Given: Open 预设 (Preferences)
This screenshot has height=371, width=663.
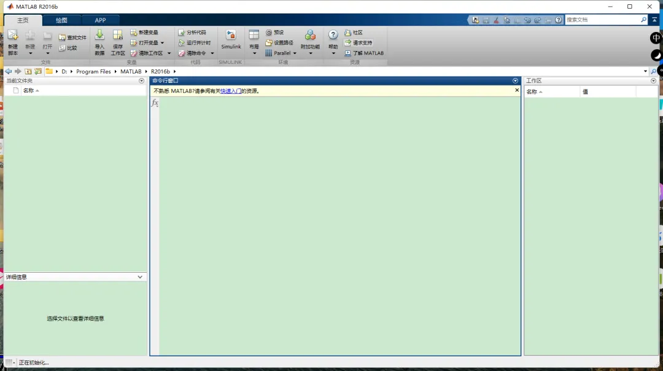Looking at the screenshot, I should [275, 33].
